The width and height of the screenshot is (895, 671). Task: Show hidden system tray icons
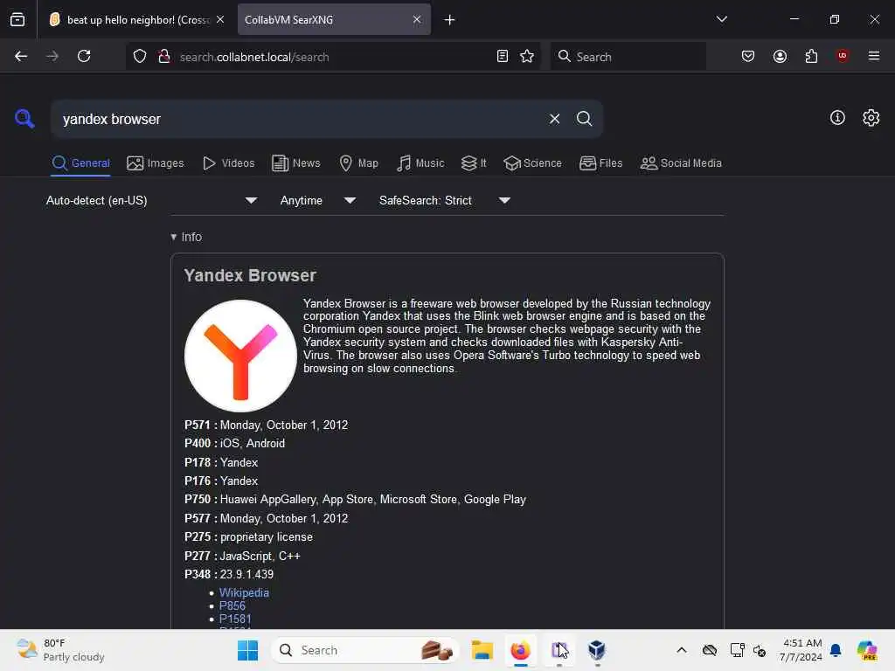click(682, 650)
